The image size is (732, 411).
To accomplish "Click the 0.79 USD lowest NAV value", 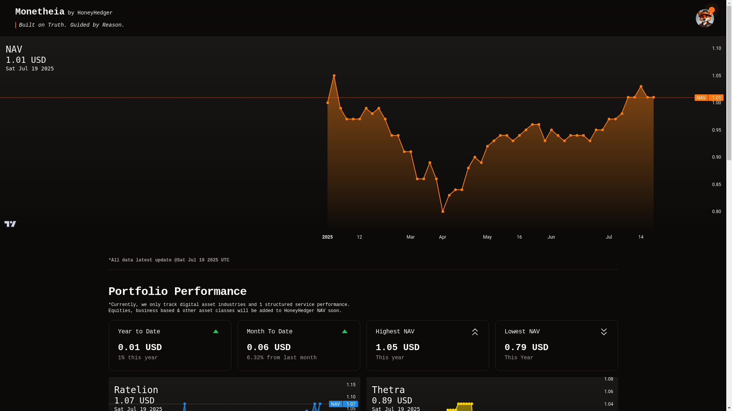I will coord(527,347).
